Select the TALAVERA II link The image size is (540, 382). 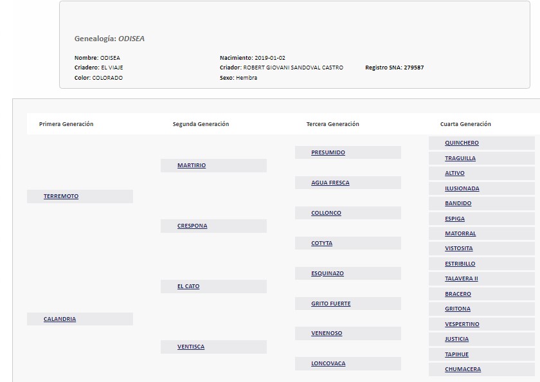coord(462,278)
